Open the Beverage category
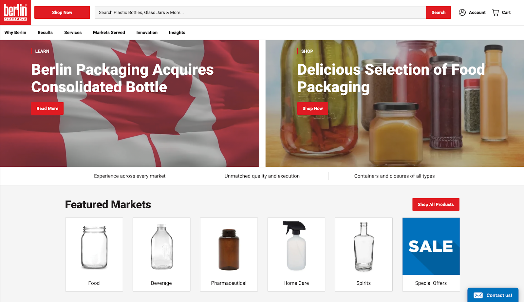This screenshot has width=524, height=302. tap(161, 254)
